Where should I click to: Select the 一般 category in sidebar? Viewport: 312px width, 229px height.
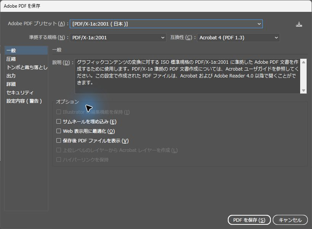click(x=26, y=50)
